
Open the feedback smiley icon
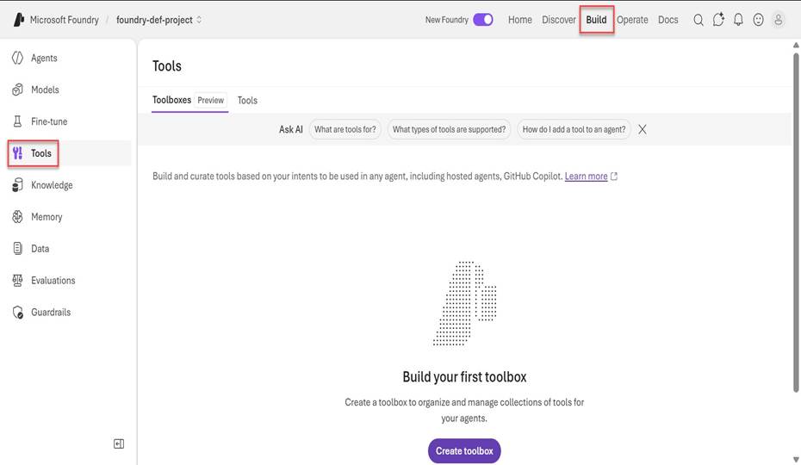(758, 20)
